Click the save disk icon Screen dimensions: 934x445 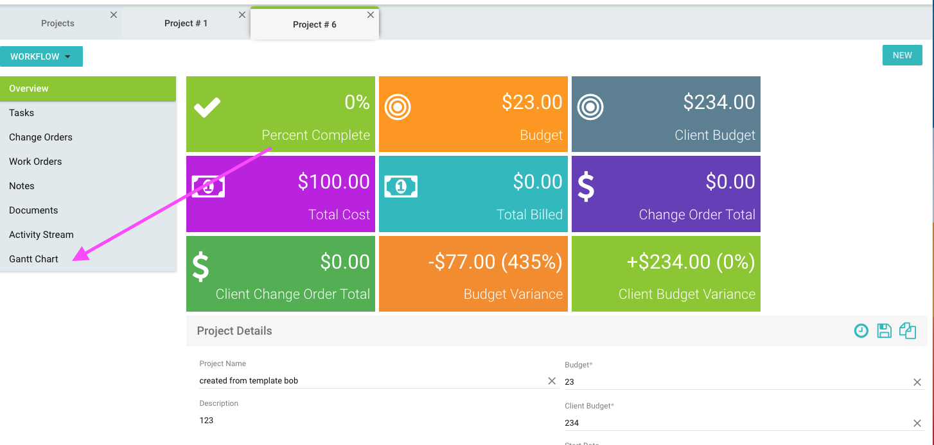click(884, 331)
